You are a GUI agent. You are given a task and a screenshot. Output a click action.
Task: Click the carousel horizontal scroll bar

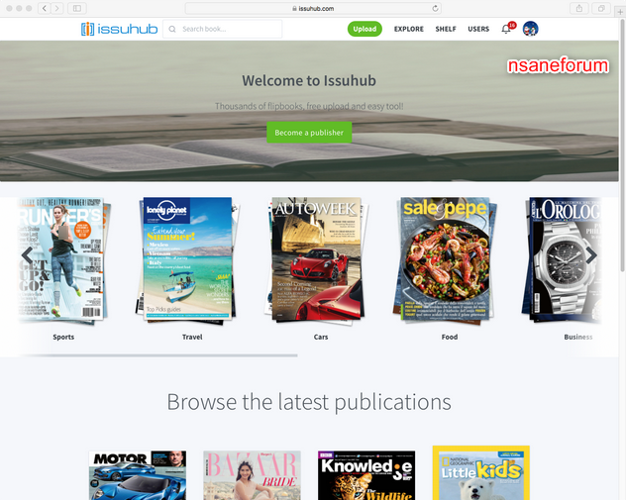point(158,355)
